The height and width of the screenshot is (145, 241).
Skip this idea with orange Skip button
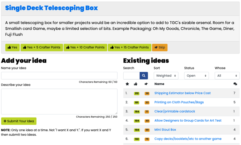pos(160,47)
